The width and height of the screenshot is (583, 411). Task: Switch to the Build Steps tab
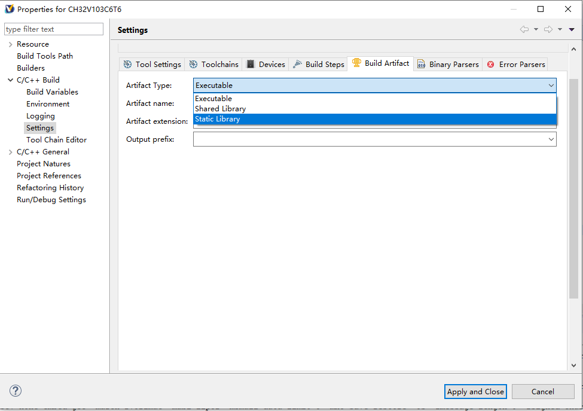click(318, 65)
